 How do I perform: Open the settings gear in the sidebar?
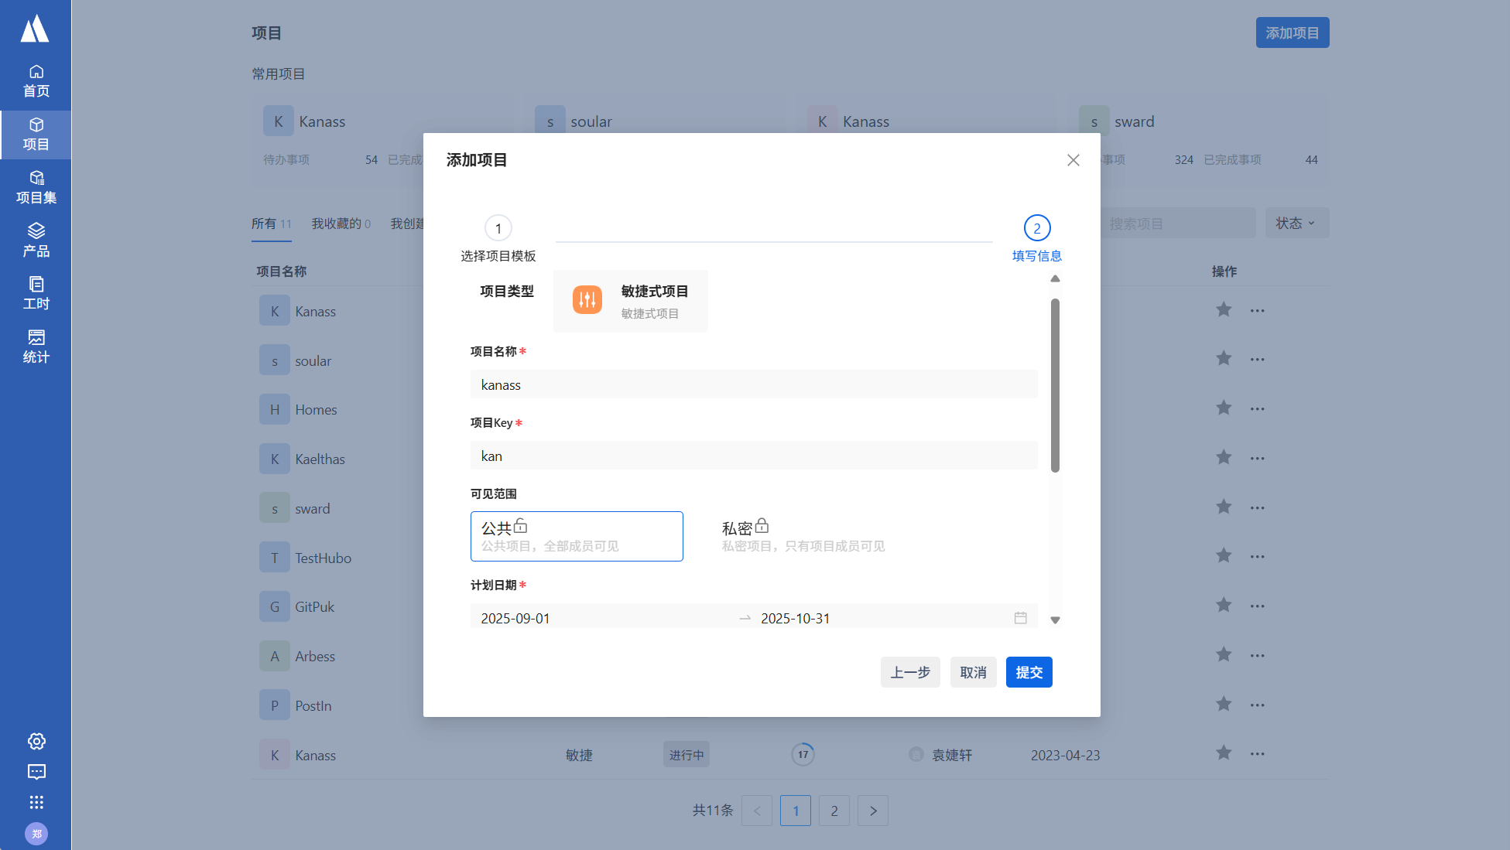coord(36,741)
